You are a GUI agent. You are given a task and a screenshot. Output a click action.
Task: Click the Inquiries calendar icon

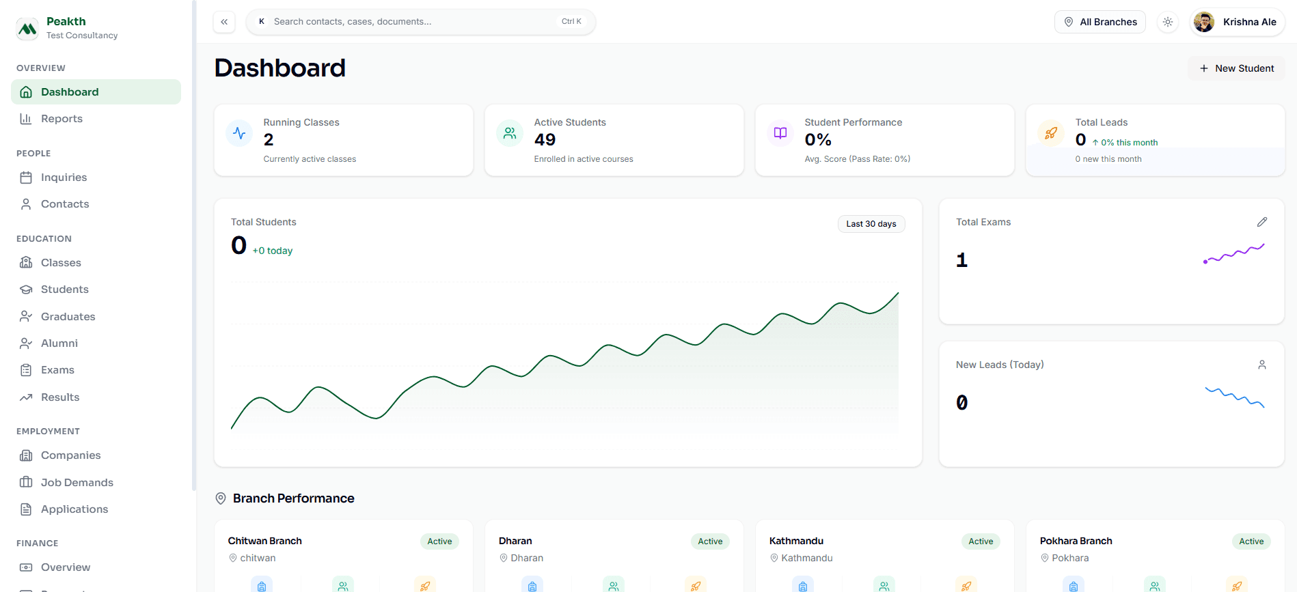coord(26,178)
